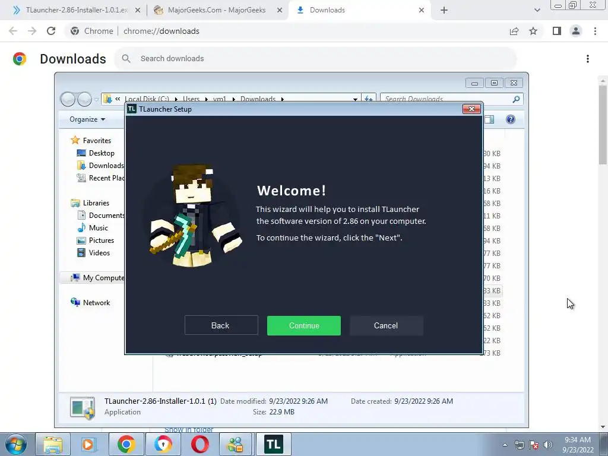
Task: Click Explorer forward navigation button
Action: tap(84, 99)
